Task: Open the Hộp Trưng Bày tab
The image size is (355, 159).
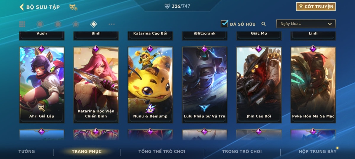Action: [x=318, y=151]
